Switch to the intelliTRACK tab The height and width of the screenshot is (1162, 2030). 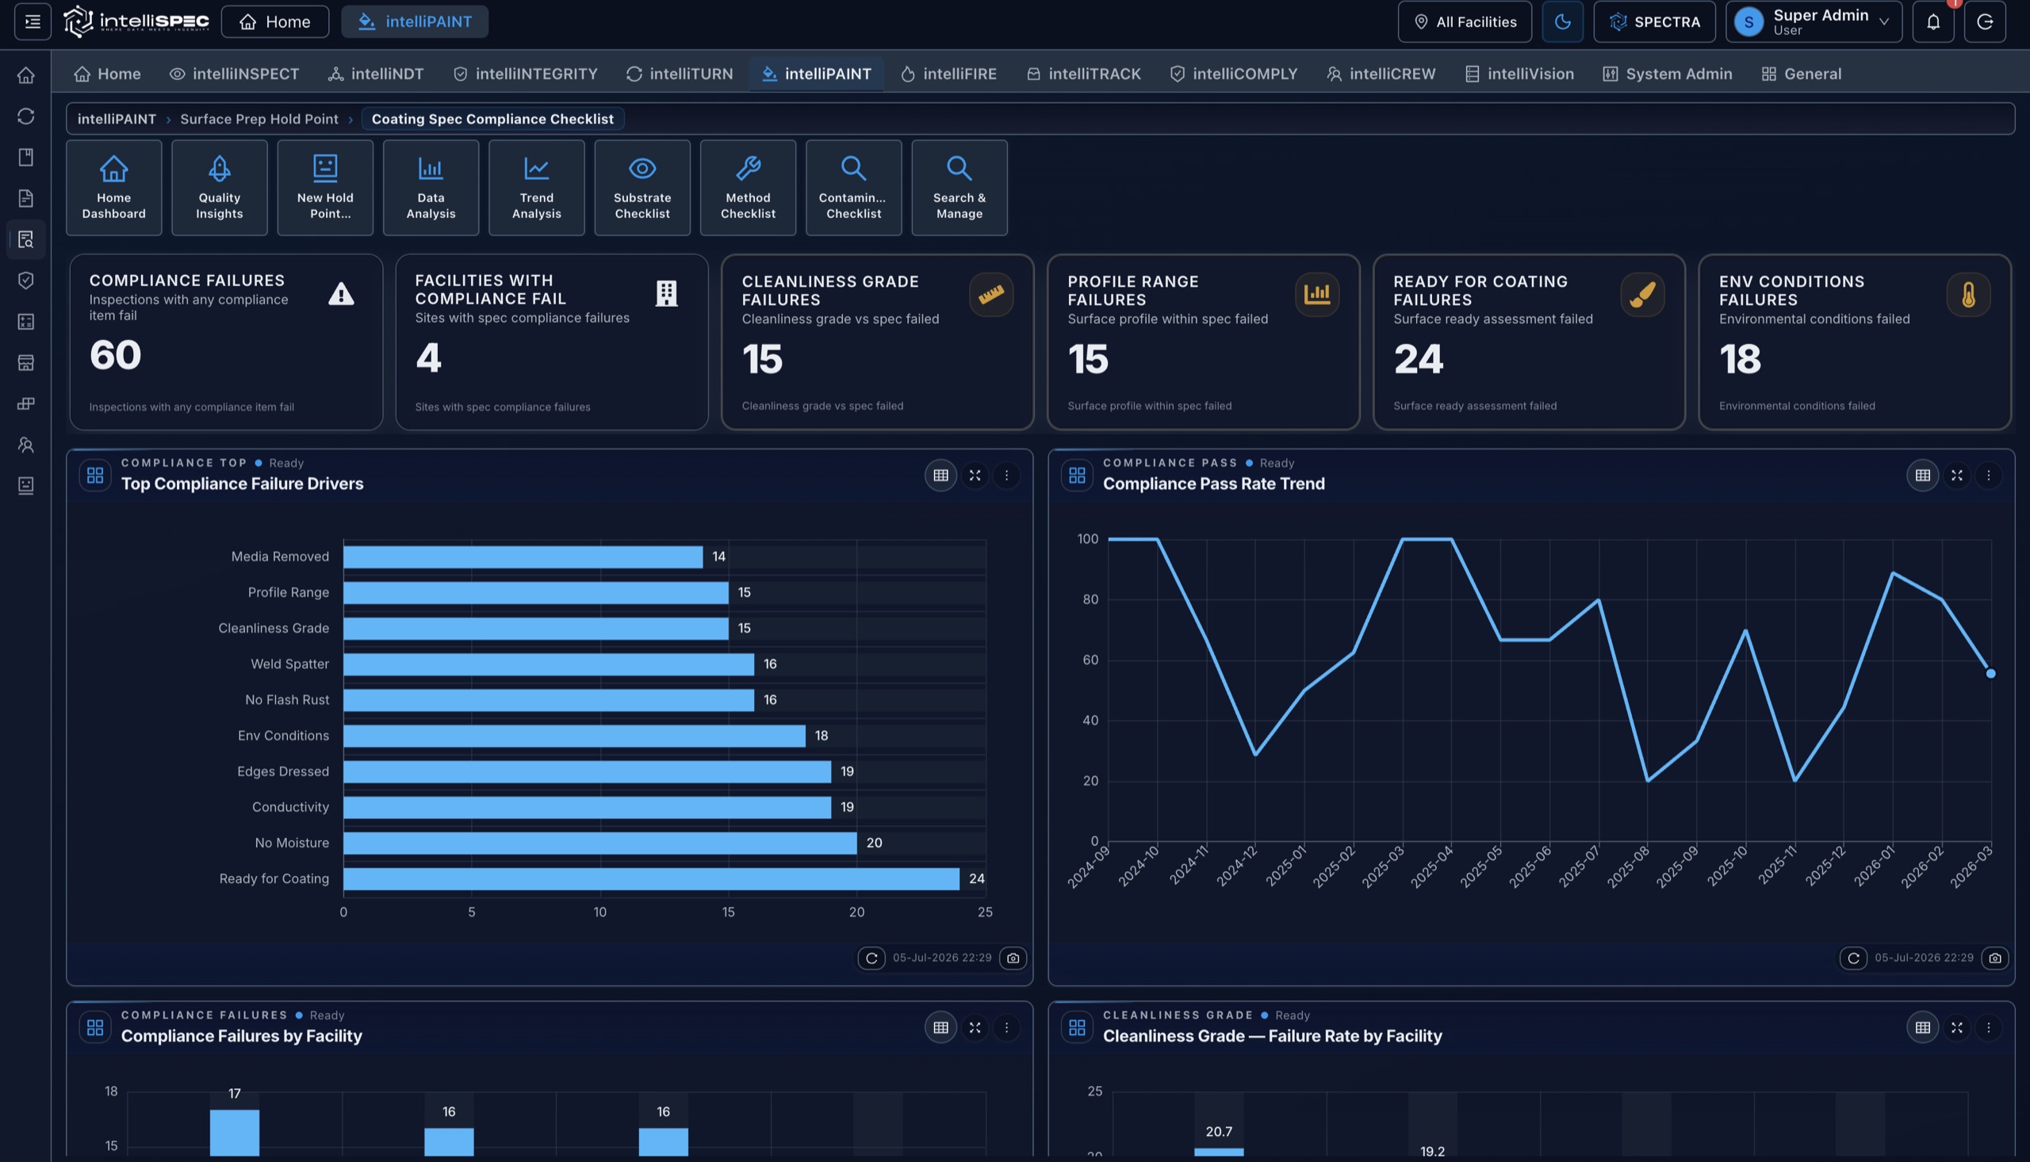click(x=1083, y=75)
